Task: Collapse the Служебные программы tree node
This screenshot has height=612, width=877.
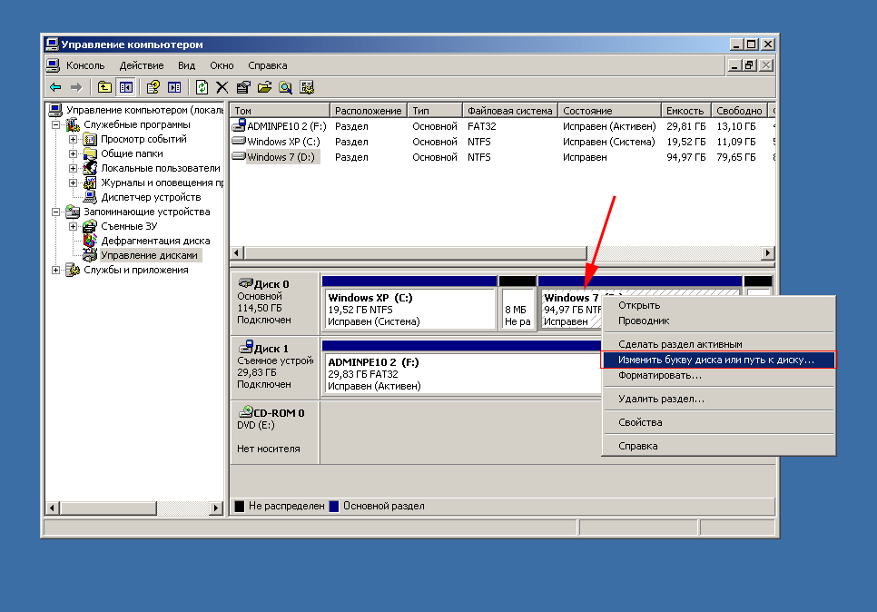Action: coord(56,124)
